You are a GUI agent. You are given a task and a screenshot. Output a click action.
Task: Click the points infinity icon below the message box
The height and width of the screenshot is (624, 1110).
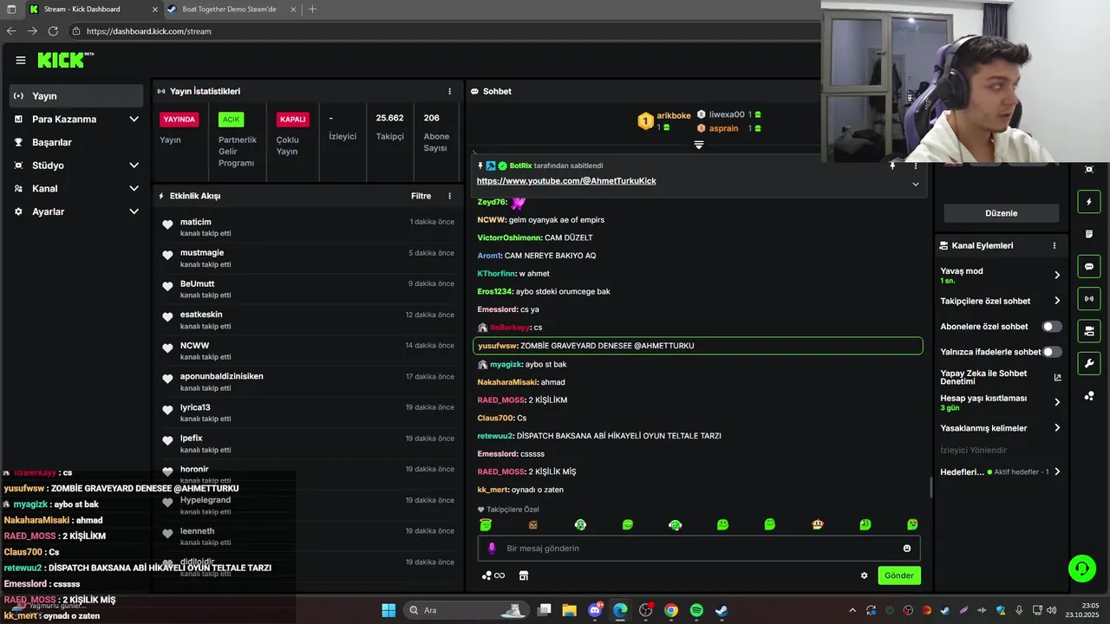(x=493, y=575)
